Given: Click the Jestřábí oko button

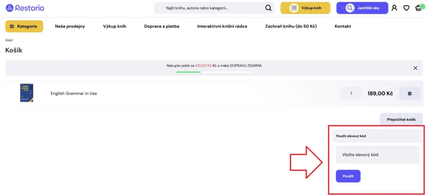Looking at the screenshot, I should 362,8.
